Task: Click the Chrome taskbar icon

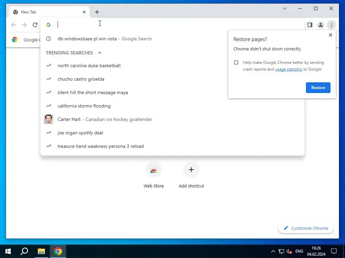Action: click(58, 251)
